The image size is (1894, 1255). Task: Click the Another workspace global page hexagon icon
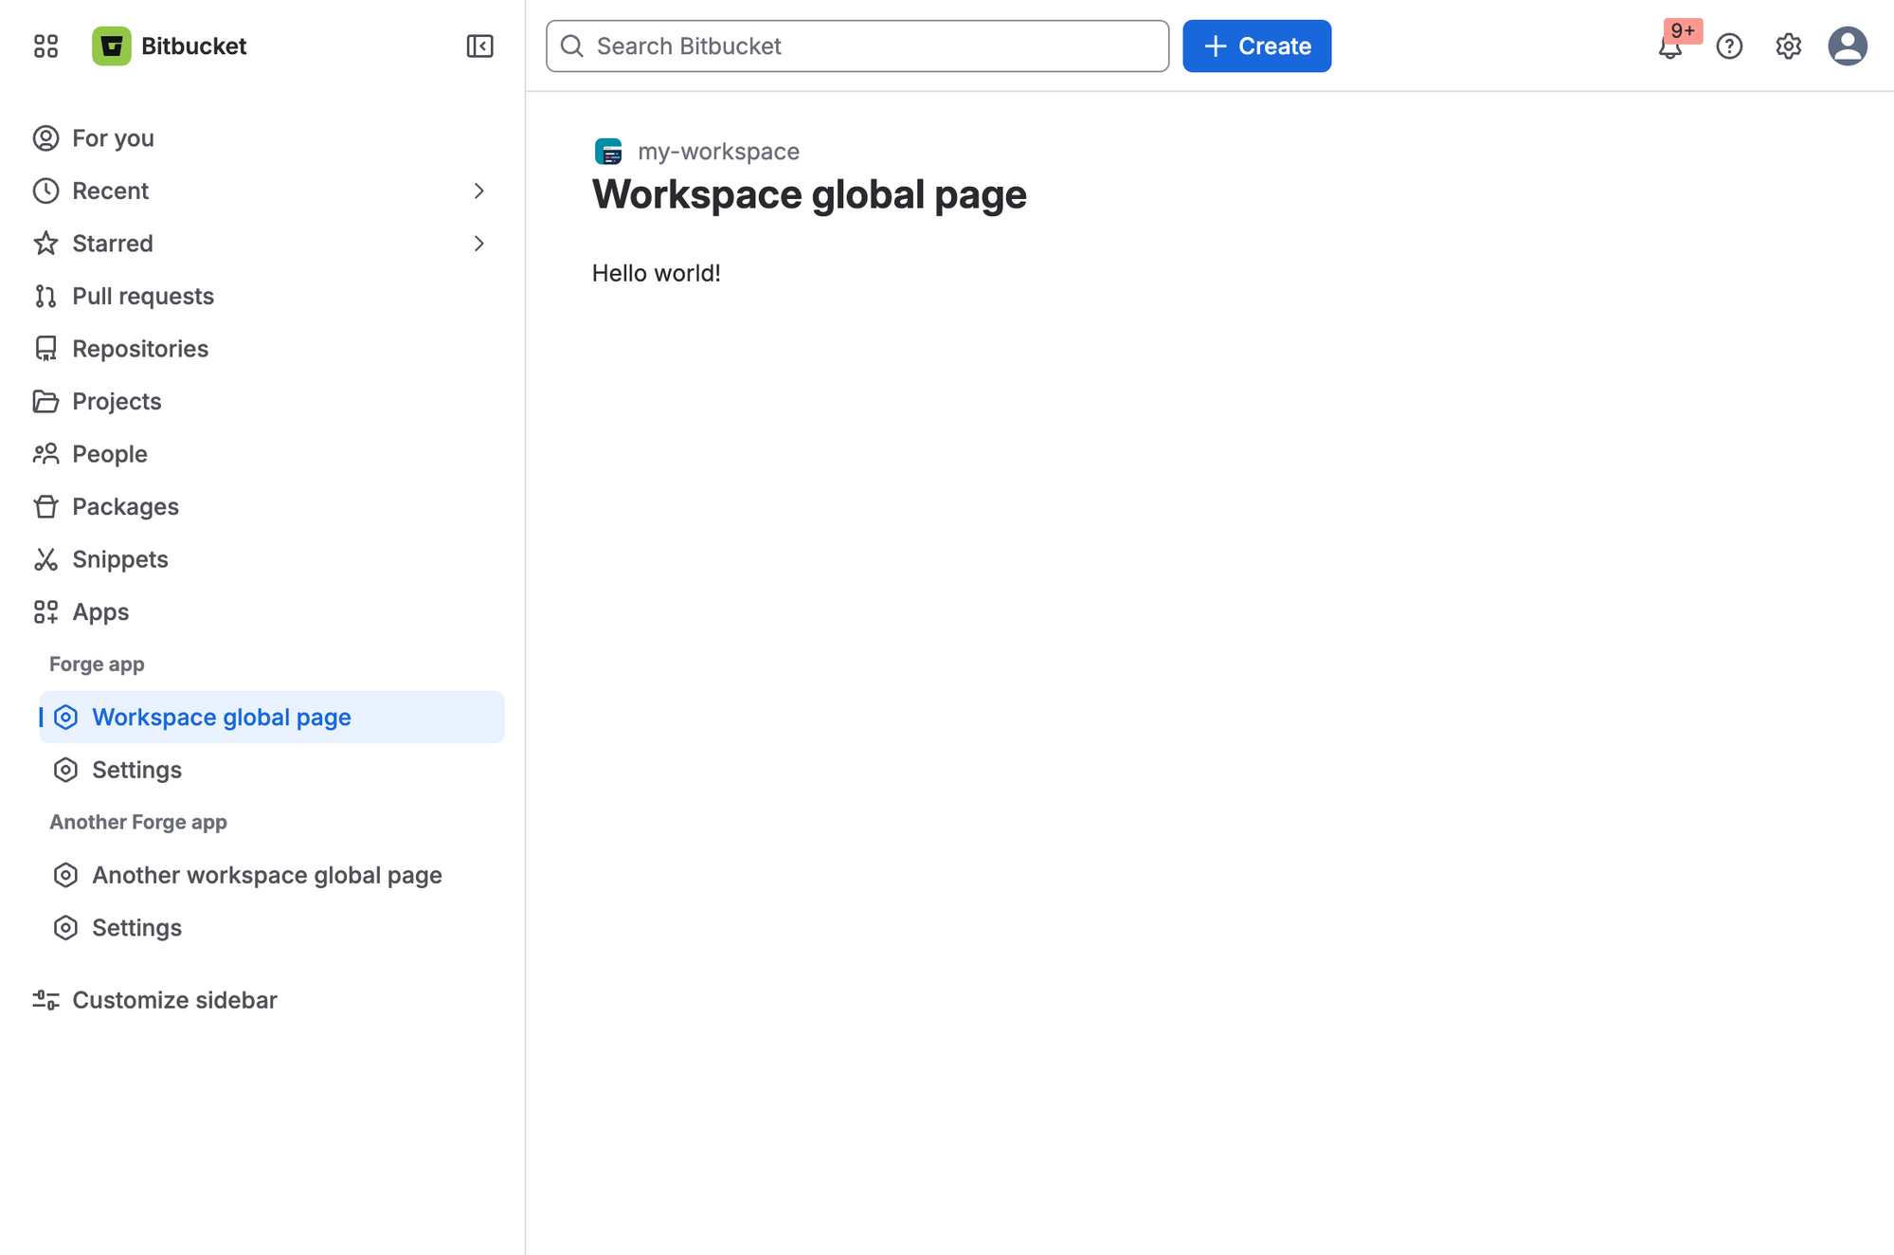65,874
